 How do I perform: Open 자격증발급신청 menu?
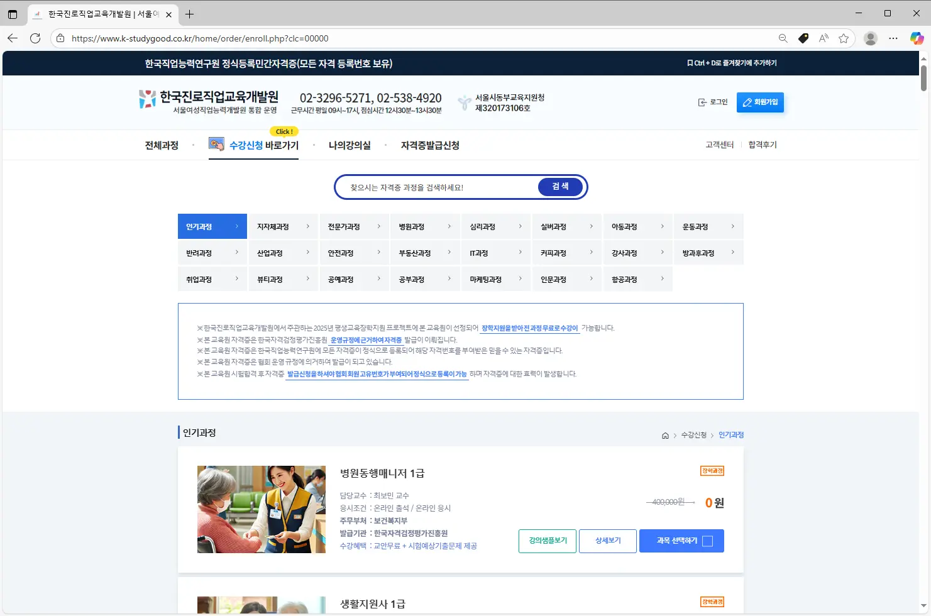(x=430, y=145)
